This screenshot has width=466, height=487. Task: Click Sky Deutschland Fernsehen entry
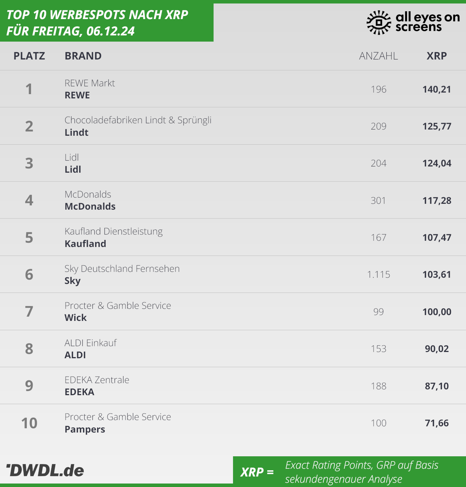click(x=122, y=269)
